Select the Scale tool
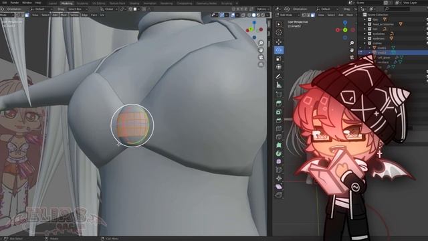Image resolution: width=428 pixels, height=241 pixels. point(279,59)
